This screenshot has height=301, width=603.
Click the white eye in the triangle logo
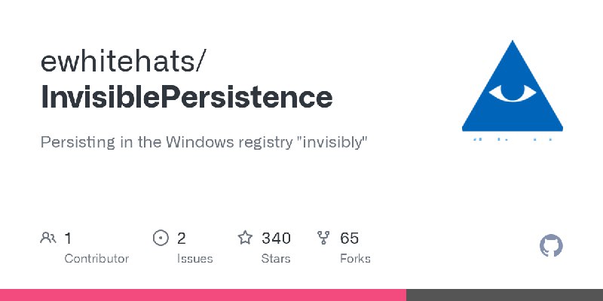pyautogui.click(x=513, y=93)
